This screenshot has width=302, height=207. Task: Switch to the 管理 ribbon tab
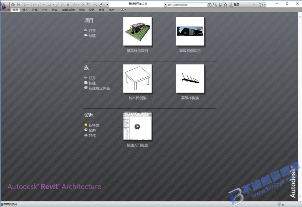(102, 10)
